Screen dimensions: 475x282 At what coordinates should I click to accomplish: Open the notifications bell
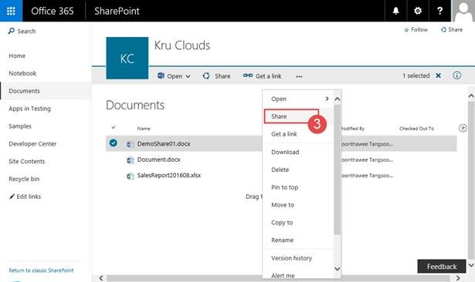pos(395,11)
